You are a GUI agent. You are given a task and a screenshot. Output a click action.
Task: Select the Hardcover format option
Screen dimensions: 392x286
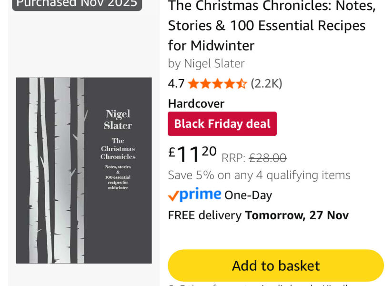coord(196,103)
